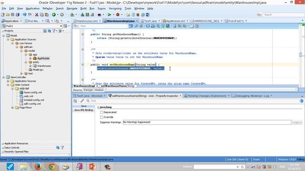
Task: Expand the AppModule tree node
Action: tap(30, 58)
